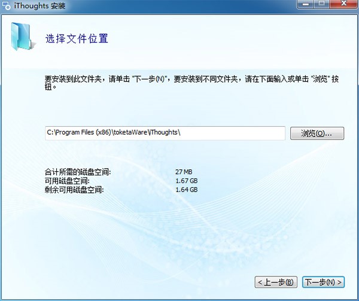
Task: Click the iThoughts 安装 title text
Action: pyautogui.click(x=39, y=6)
